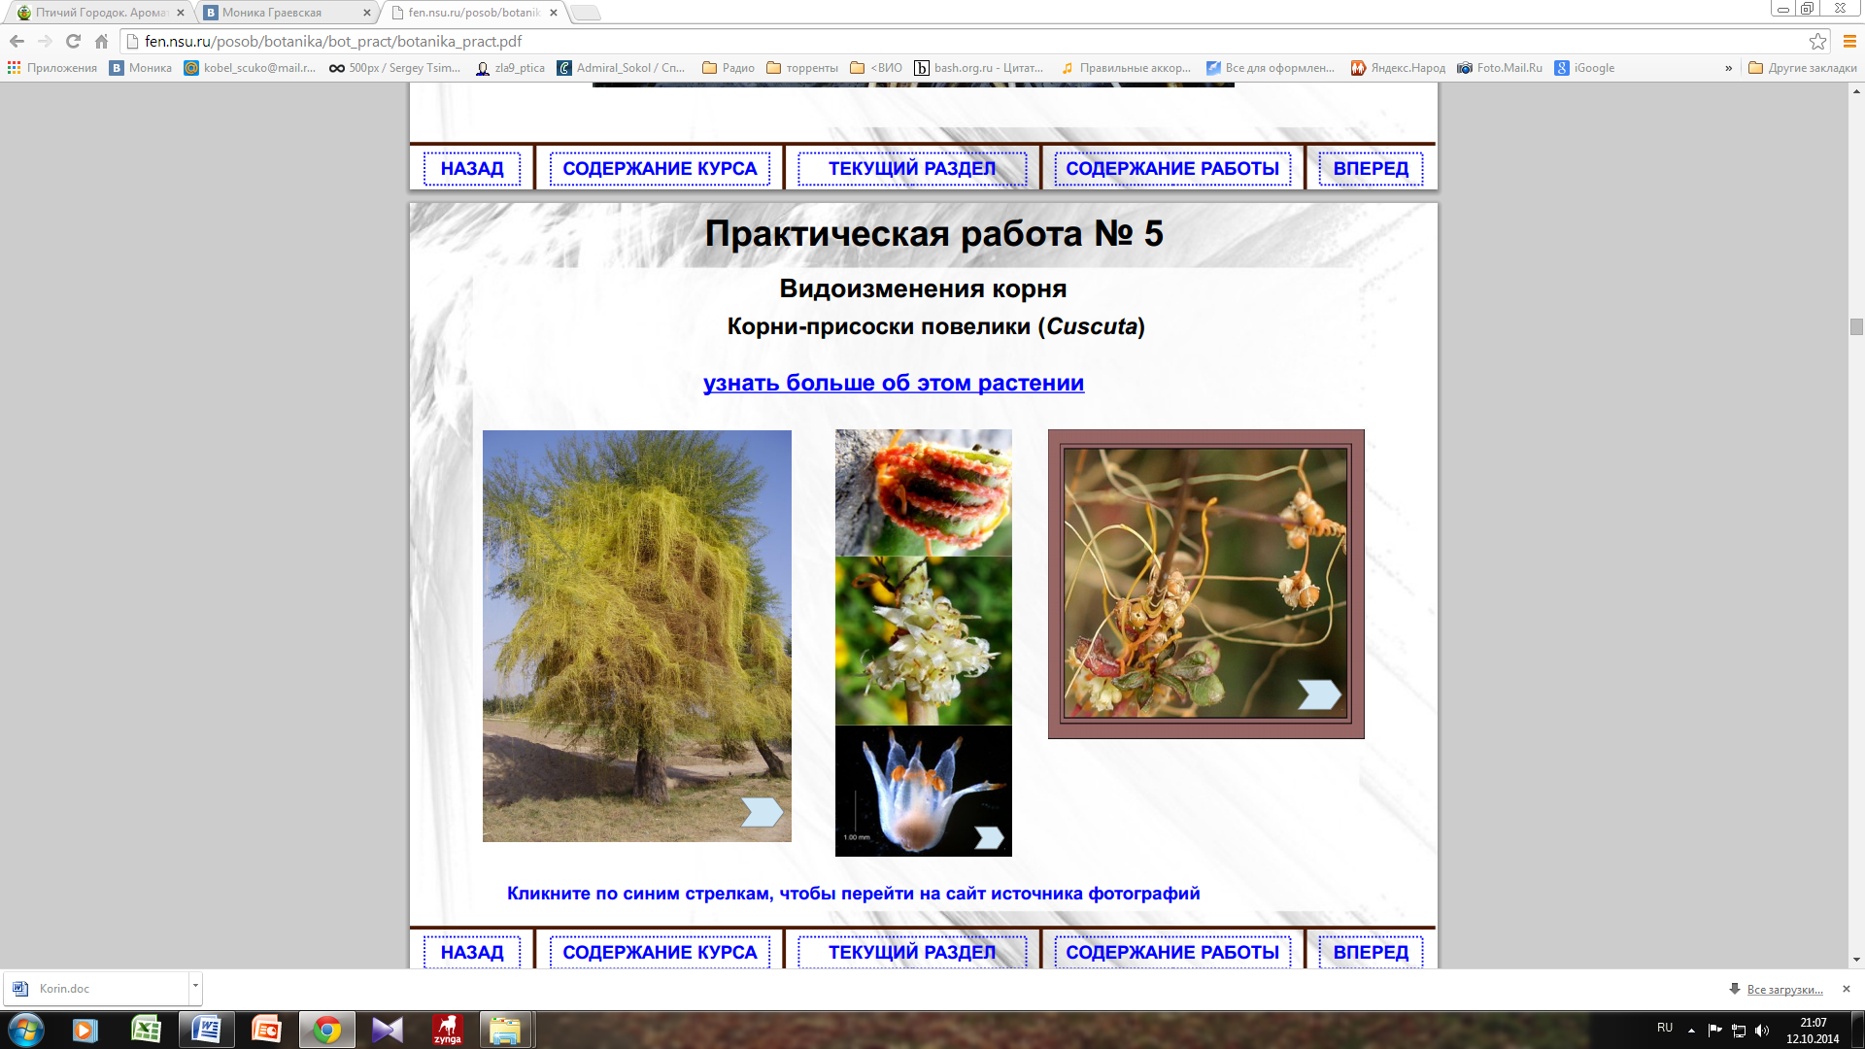Open the Яндекс.Народ bookmark
The height and width of the screenshot is (1049, 1865).
point(1398,68)
